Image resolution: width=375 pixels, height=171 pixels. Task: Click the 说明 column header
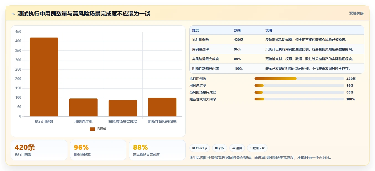point(269,30)
